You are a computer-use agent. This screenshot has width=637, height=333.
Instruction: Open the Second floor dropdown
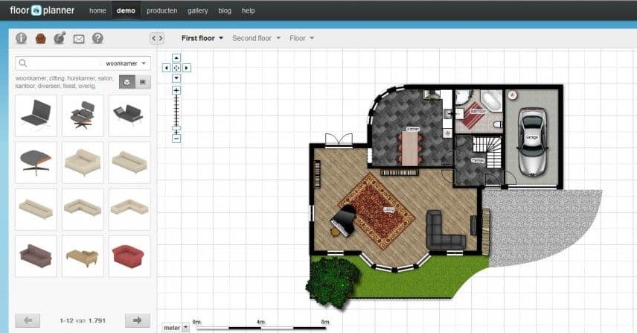point(256,38)
